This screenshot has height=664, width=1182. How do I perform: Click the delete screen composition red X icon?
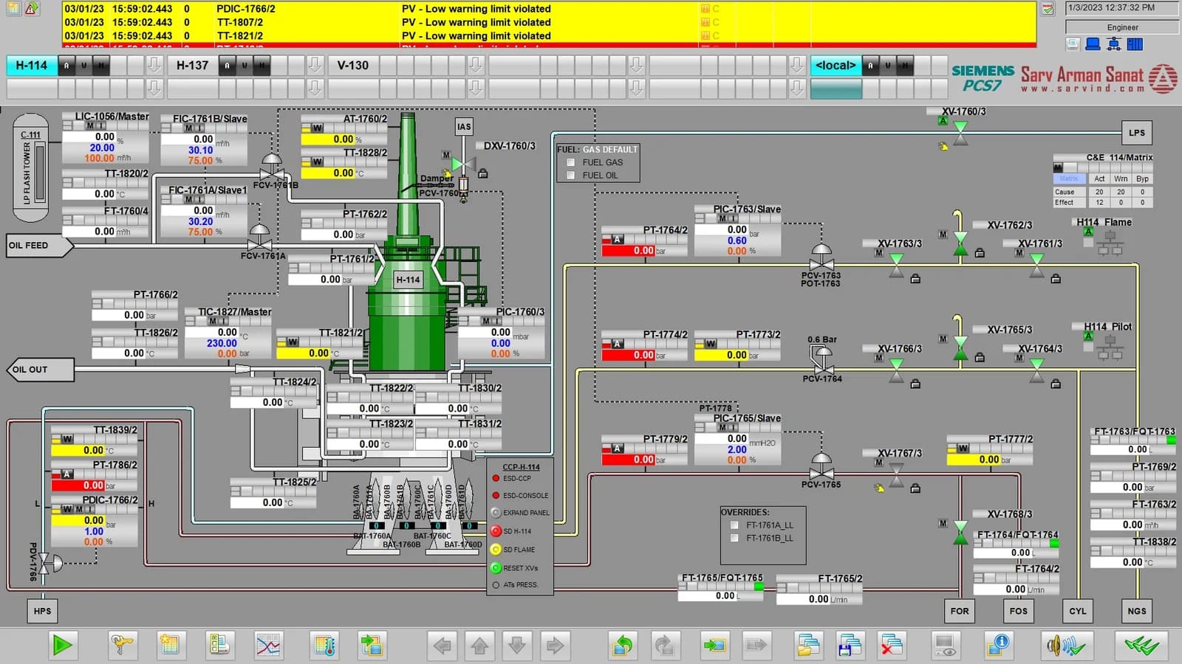(892, 646)
